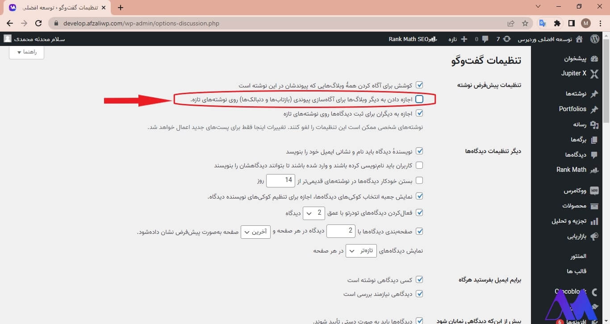Viewport: 610px width, 324px height.
Task: Click the Chrome profile M avatar
Action: click(586, 23)
